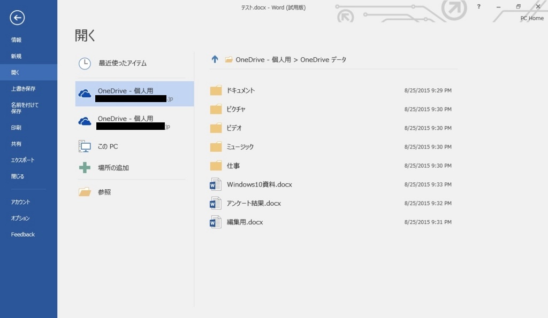Open the help question mark icon

[478, 6]
